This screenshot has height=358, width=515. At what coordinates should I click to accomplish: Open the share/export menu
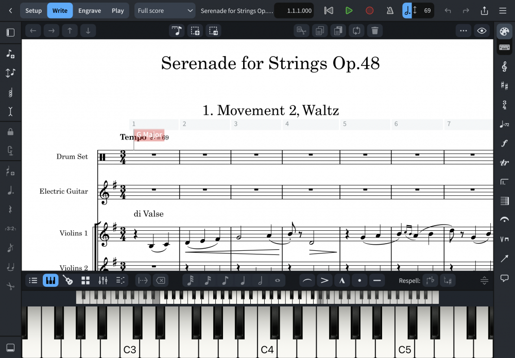484,10
